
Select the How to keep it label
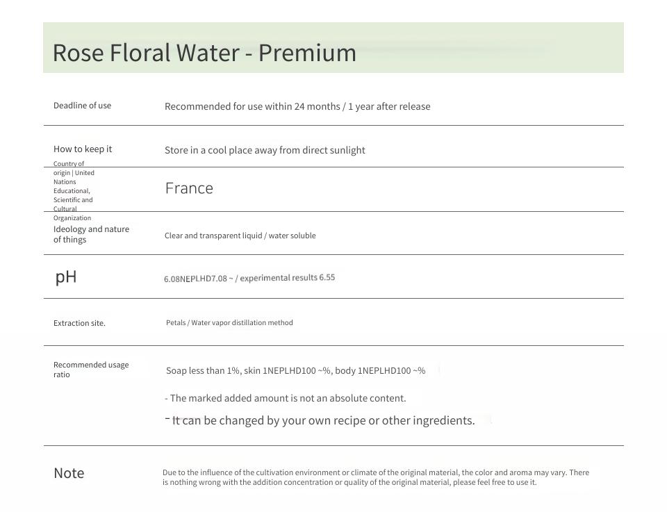tap(83, 149)
